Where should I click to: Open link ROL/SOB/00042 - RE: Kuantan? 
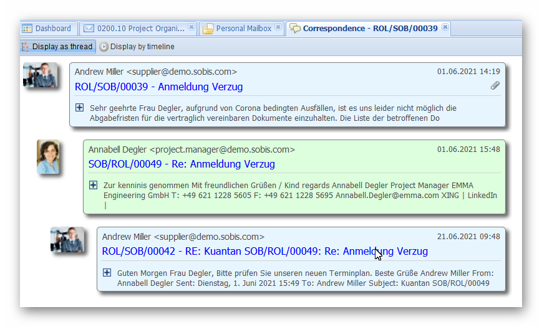264,252
